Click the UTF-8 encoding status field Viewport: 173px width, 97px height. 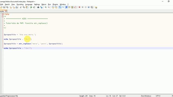coord(158,96)
